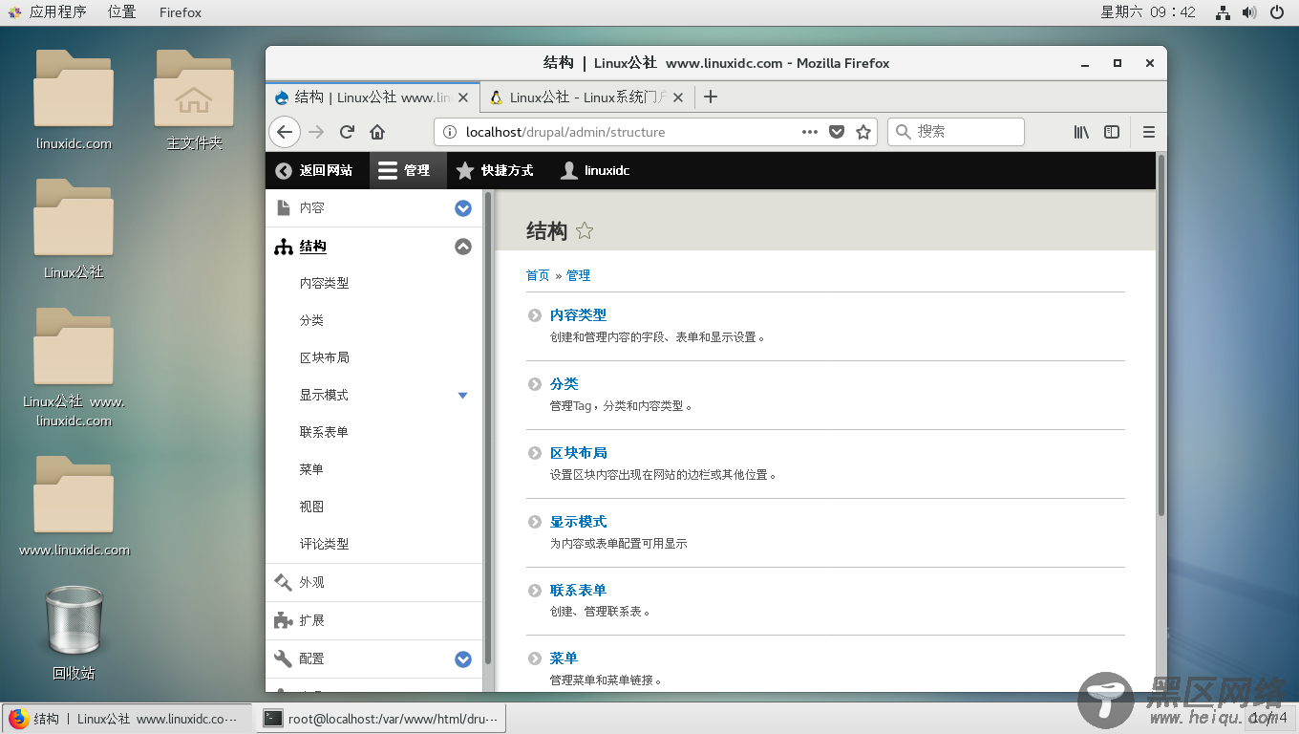Image resolution: width=1299 pixels, height=734 pixels.
Task: Open the Firefox home page icon
Action: tap(377, 132)
